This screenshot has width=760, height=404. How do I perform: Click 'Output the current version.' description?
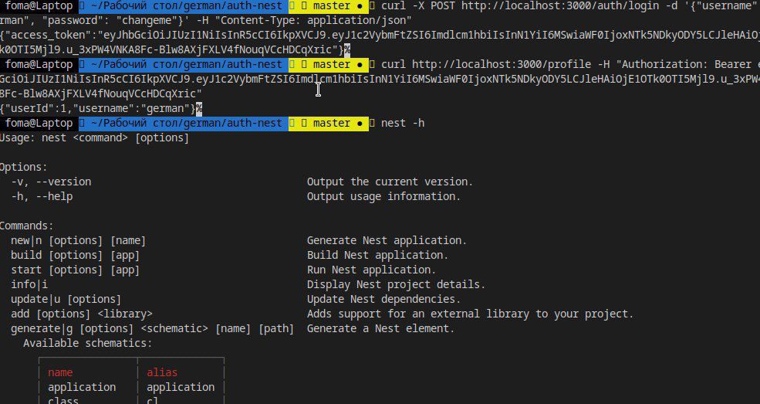tap(390, 182)
